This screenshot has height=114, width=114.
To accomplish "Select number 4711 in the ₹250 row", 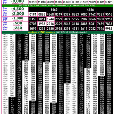I will pos(75,28).
